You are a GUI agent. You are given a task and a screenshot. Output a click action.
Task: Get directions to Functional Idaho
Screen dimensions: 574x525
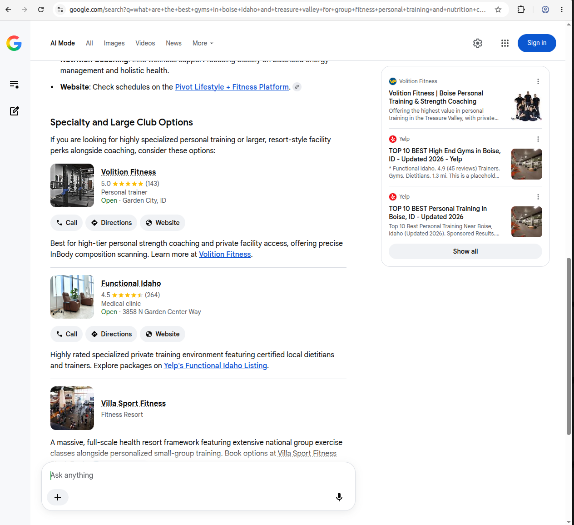[111, 334]
